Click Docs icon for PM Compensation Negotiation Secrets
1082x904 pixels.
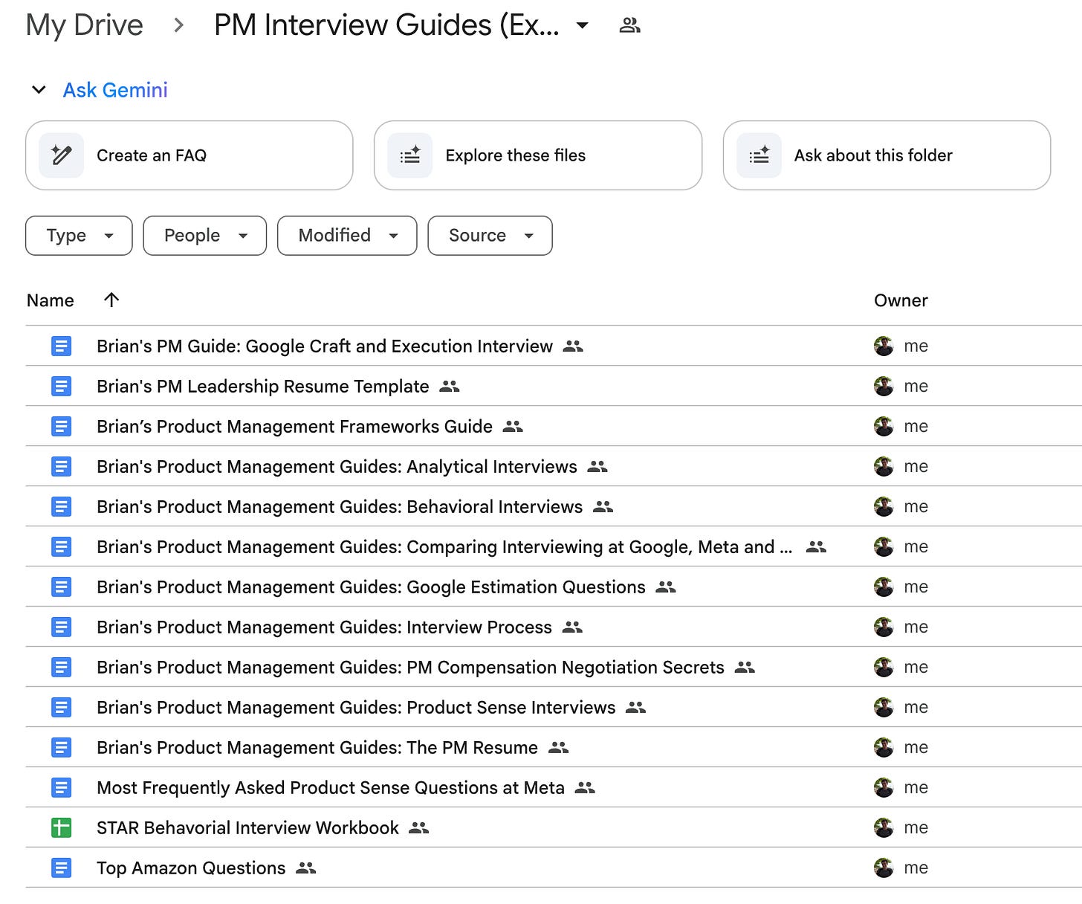click(61, 667)
